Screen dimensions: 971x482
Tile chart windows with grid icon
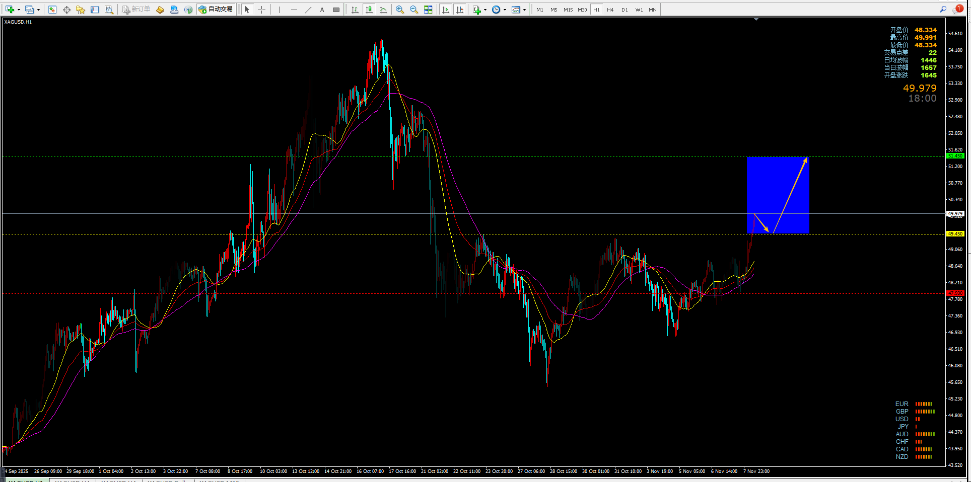(428, 10)
